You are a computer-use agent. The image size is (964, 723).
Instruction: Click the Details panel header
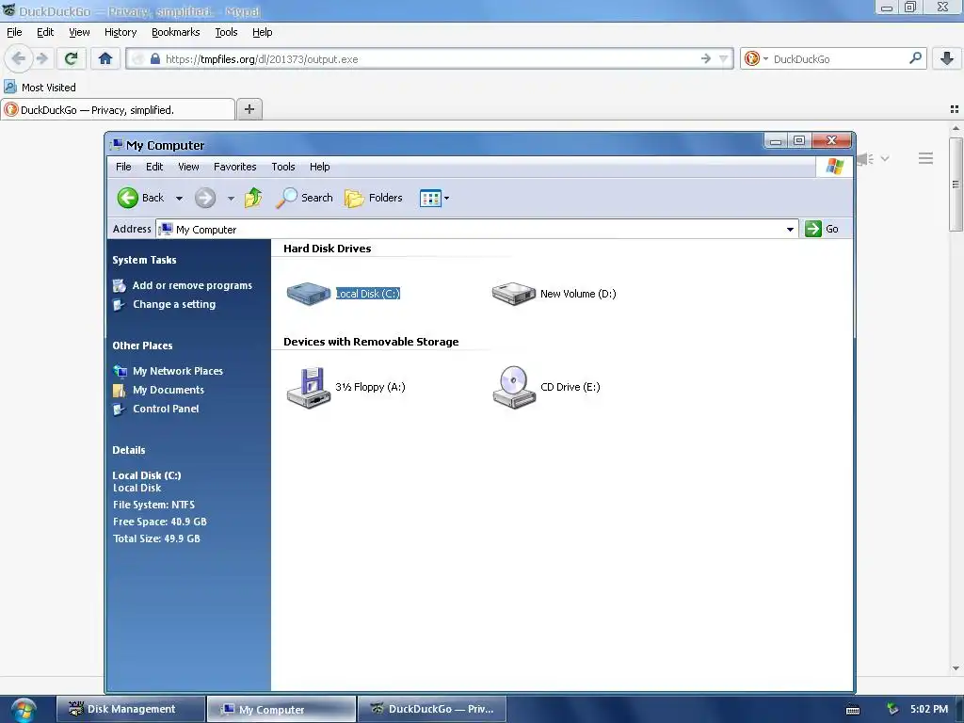(129, 450)
